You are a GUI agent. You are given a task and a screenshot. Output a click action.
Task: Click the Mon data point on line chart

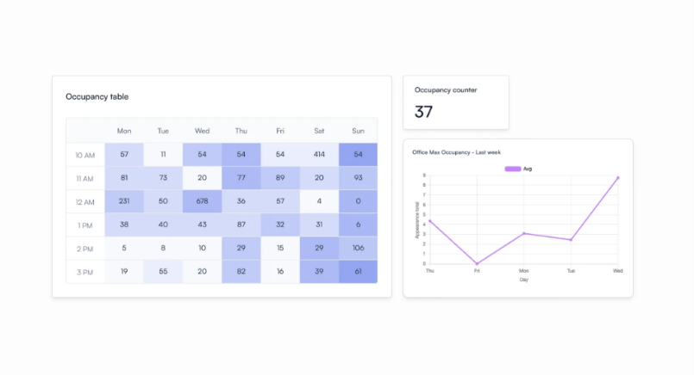click(524, 233)
